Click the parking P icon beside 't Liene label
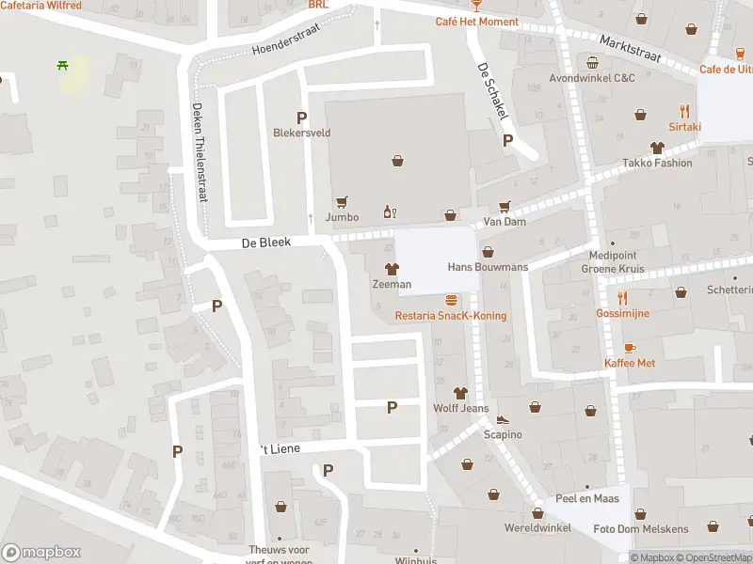The width and height of the screenshot is (753, 564). [x=328, y=471]
